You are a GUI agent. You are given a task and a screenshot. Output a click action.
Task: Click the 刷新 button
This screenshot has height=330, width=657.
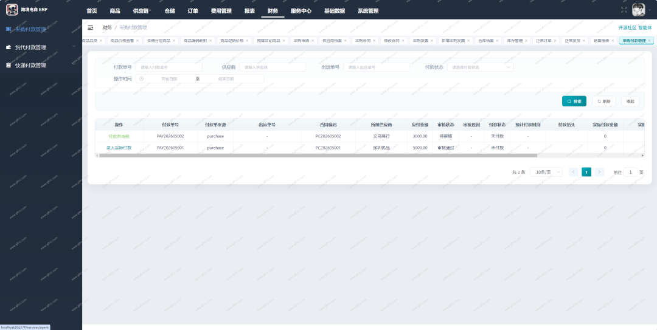(x=604, y=101)
